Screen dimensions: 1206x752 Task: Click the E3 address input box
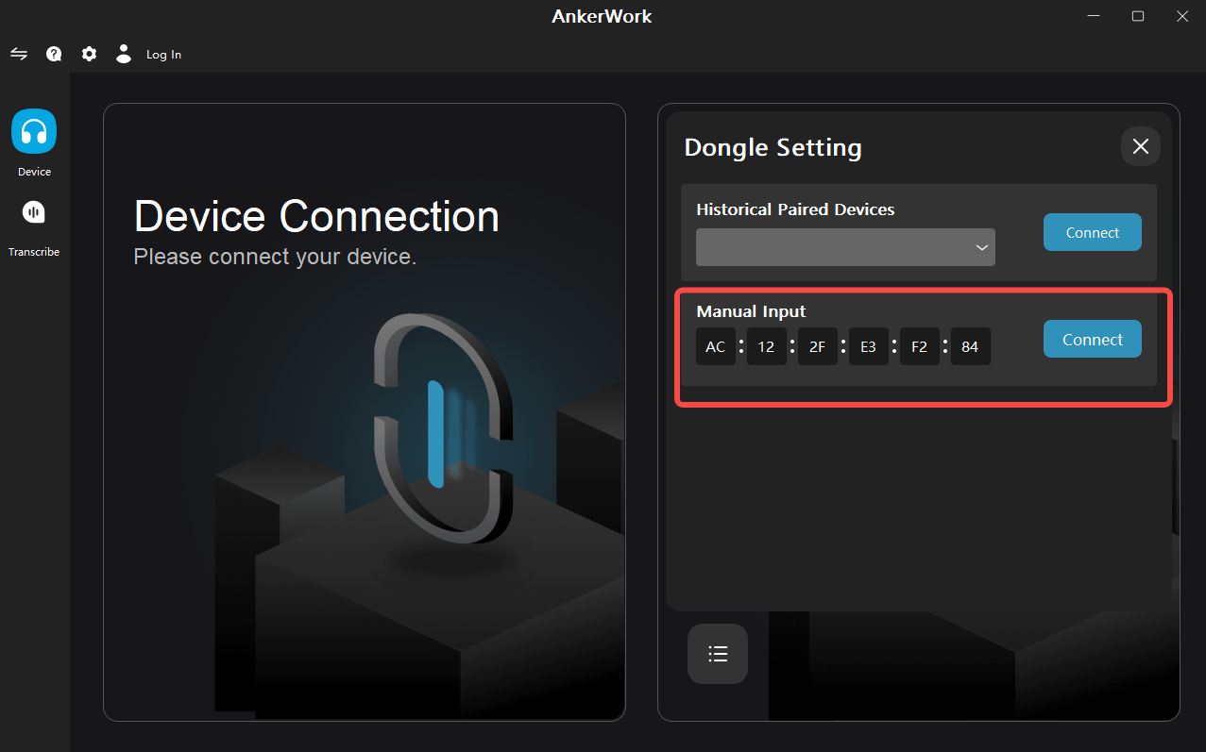click(868, 347)
